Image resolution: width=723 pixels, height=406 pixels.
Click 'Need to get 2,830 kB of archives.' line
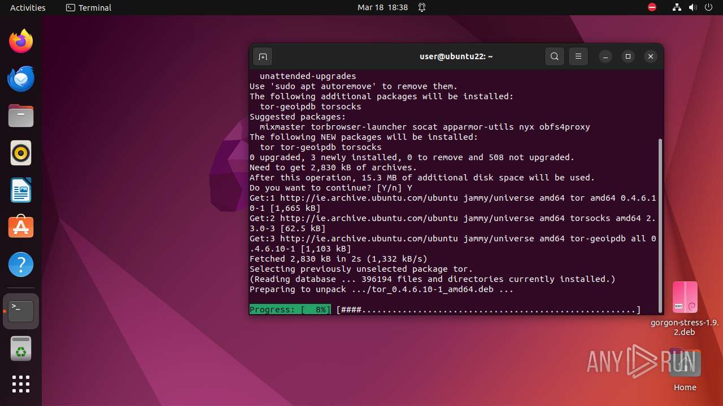click(x=333, y=167)
